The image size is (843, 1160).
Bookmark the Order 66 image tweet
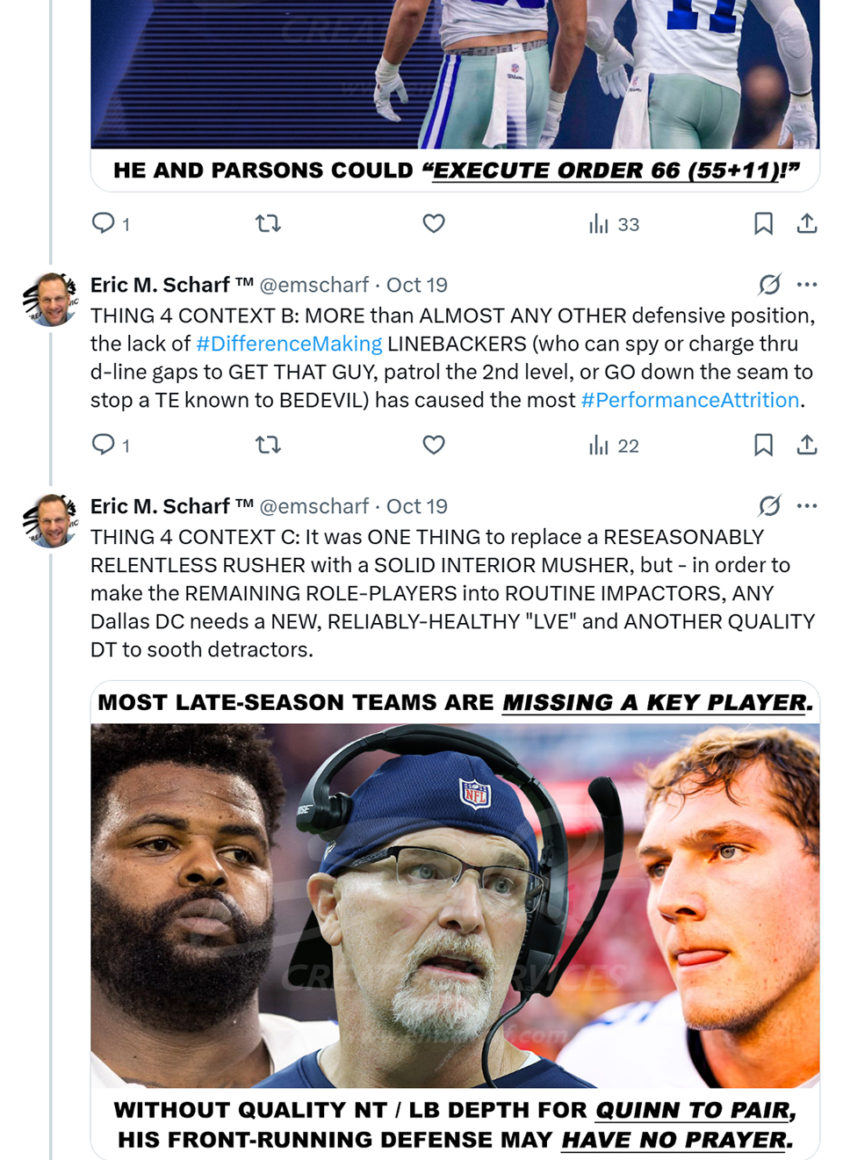tap(763, 223)
